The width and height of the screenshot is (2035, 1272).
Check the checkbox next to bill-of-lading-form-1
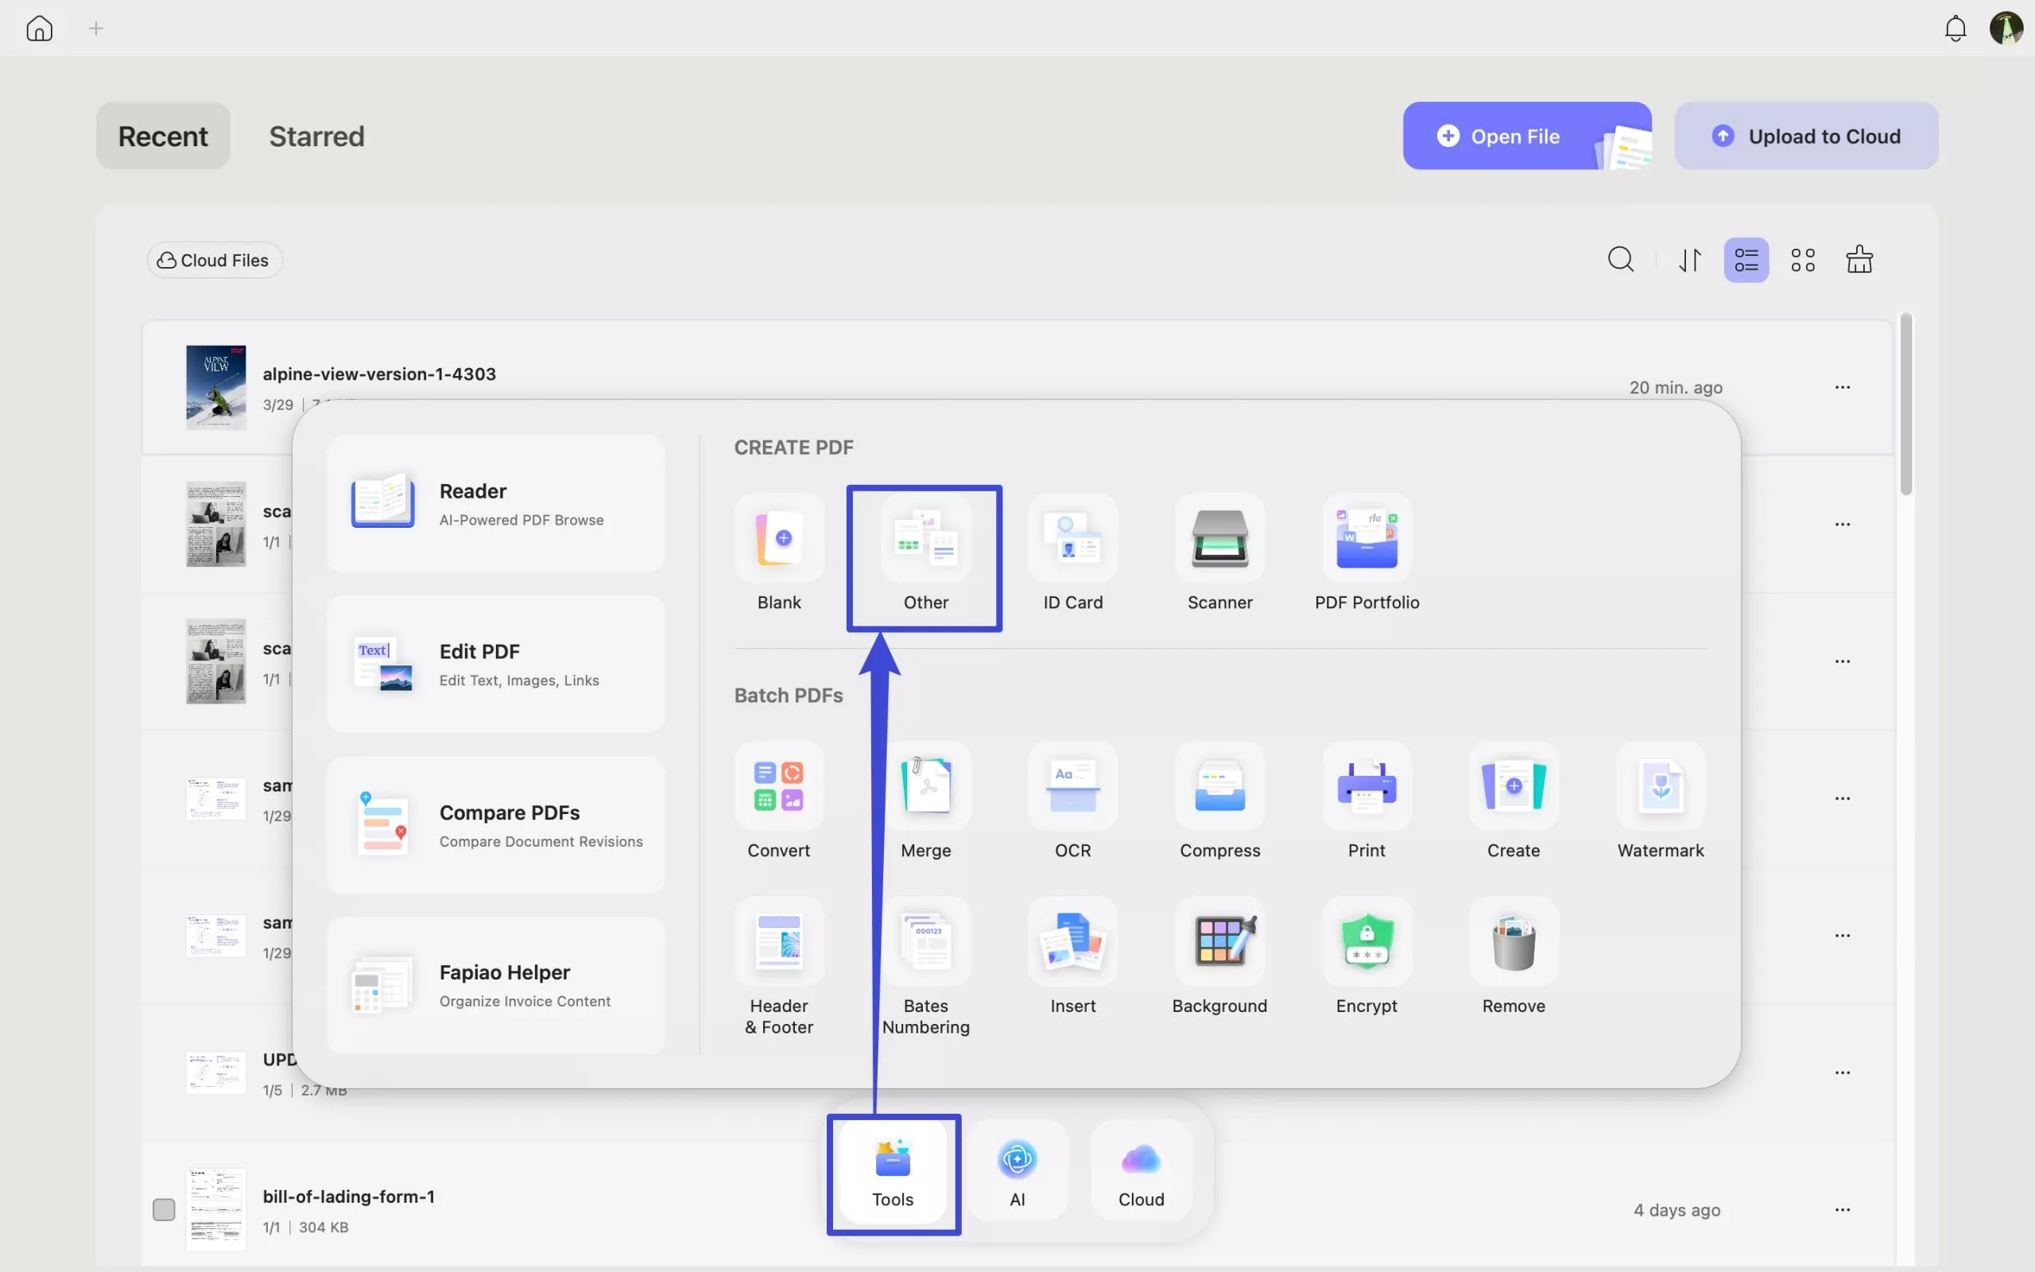pyautogui.click(x=165, y=1209)
